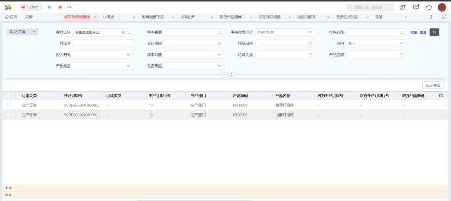Open the help question mark icon

pos(402,7)
